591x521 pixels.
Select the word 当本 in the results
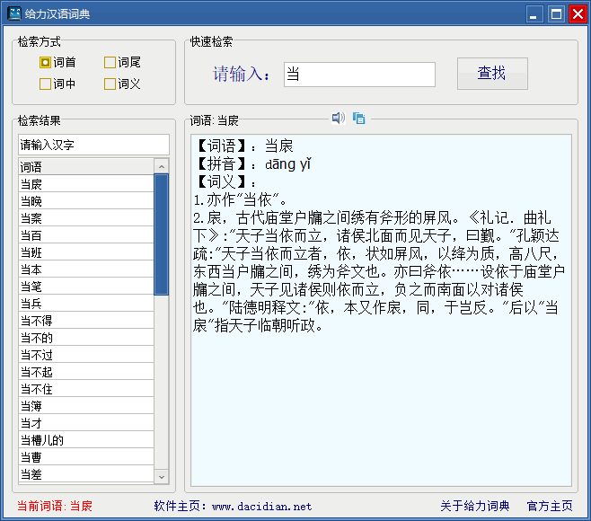(86, 269)
